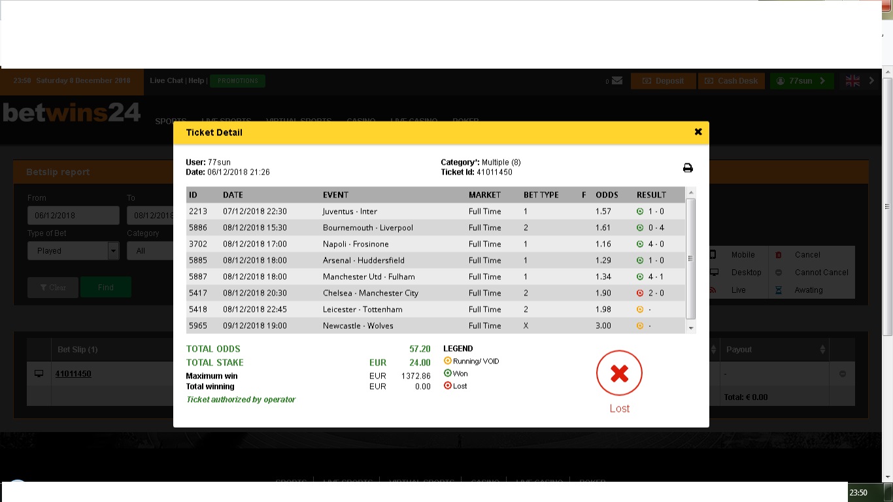Viewport: 893px width, 502px height.
Task: Click the Manchester Utd - Fulham event
Action: [x=369, y=276]
